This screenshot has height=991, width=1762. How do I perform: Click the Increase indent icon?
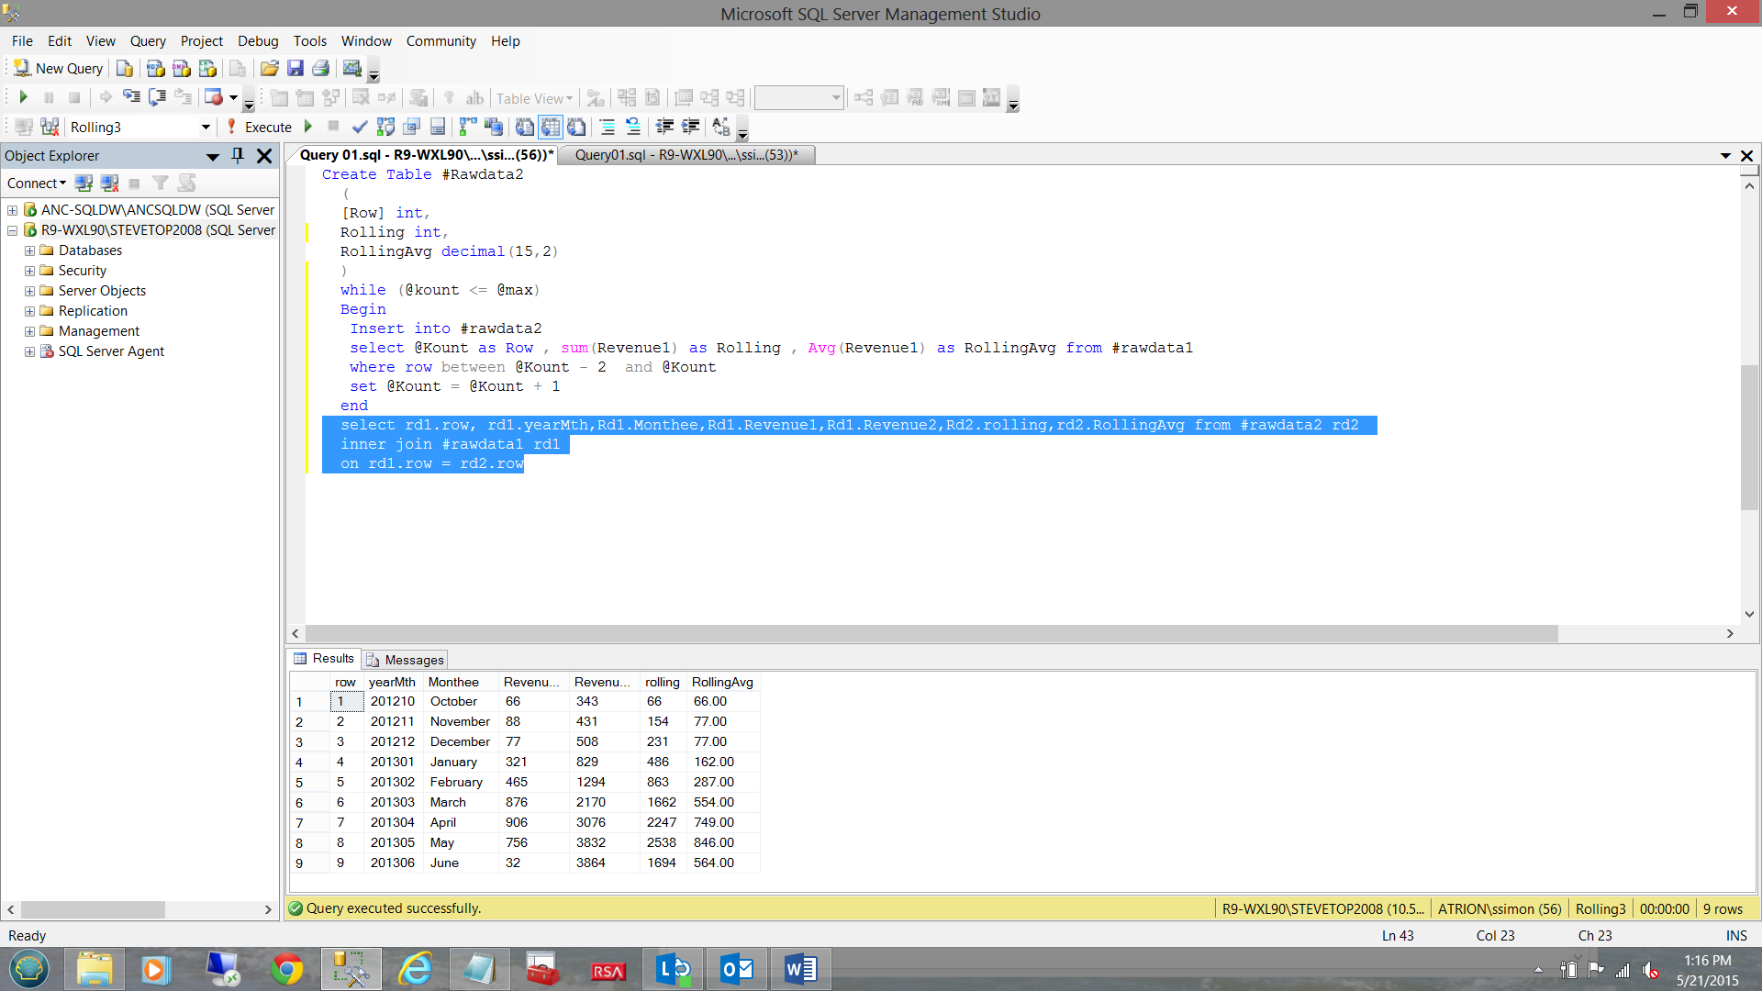pyautogui.click(x=691, y=127)
